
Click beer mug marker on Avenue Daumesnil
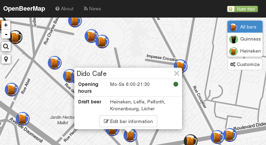(x=23, y=119)
